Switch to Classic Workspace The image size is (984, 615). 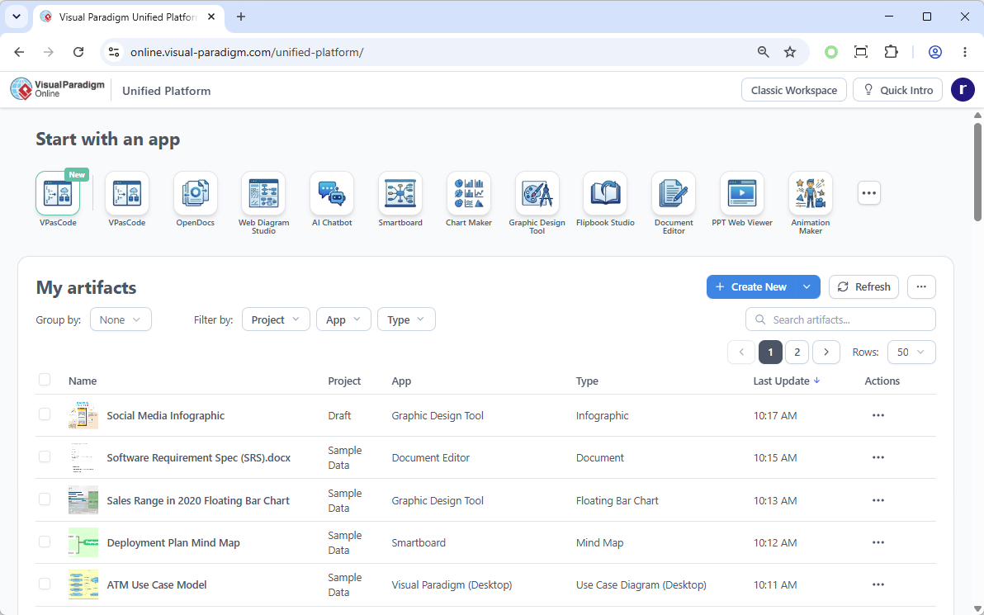(794, 90)
